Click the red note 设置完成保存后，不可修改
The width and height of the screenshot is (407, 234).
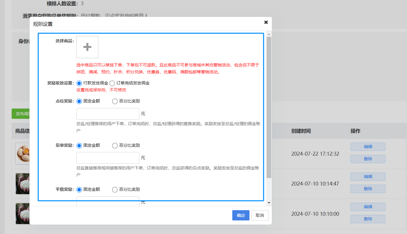pos(101,90)
